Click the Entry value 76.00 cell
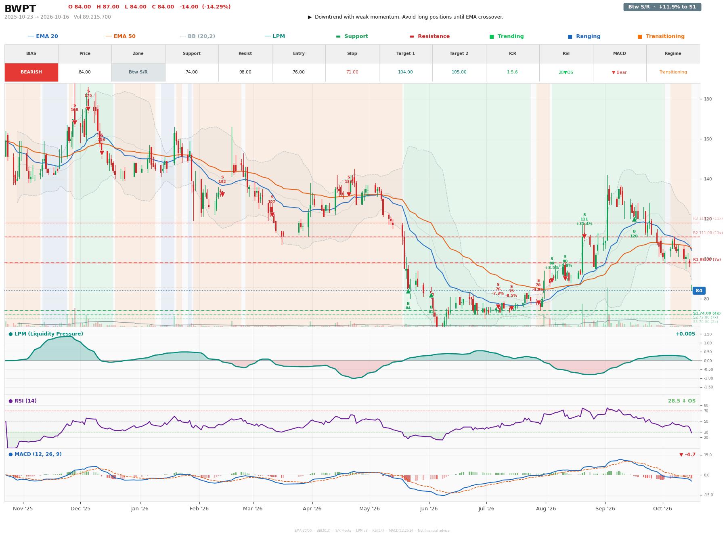Image resolution: width=727 pixels, height=537 pixels. click(x=299, y=72)
